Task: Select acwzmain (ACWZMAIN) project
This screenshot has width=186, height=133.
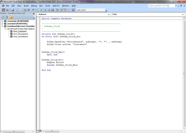Action: 18,21
